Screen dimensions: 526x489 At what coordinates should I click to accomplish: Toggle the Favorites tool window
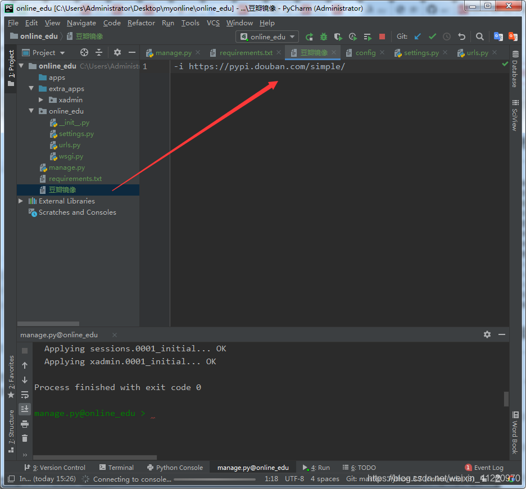click(11, 377)
